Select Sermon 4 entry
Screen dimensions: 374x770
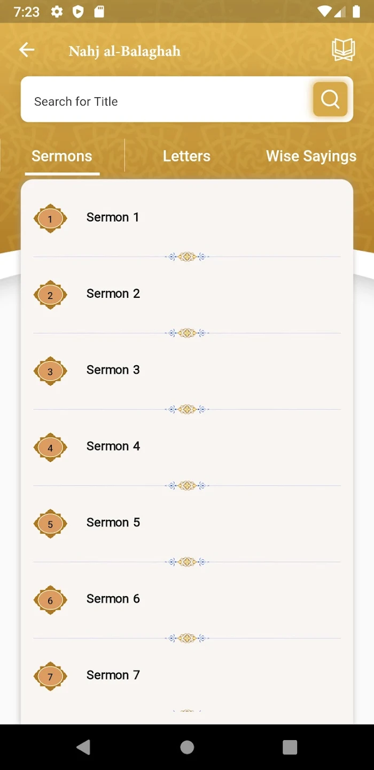[113, 446]
